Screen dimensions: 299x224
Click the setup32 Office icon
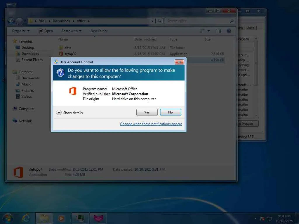61,54
